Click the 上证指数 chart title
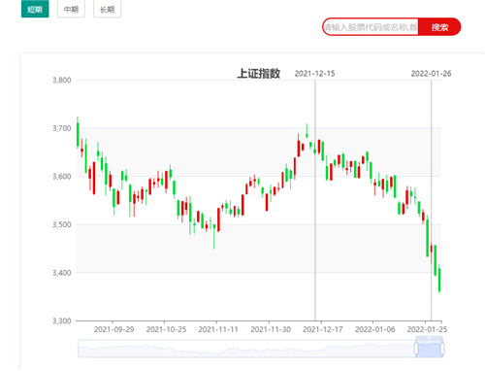 tap(259, 74)
